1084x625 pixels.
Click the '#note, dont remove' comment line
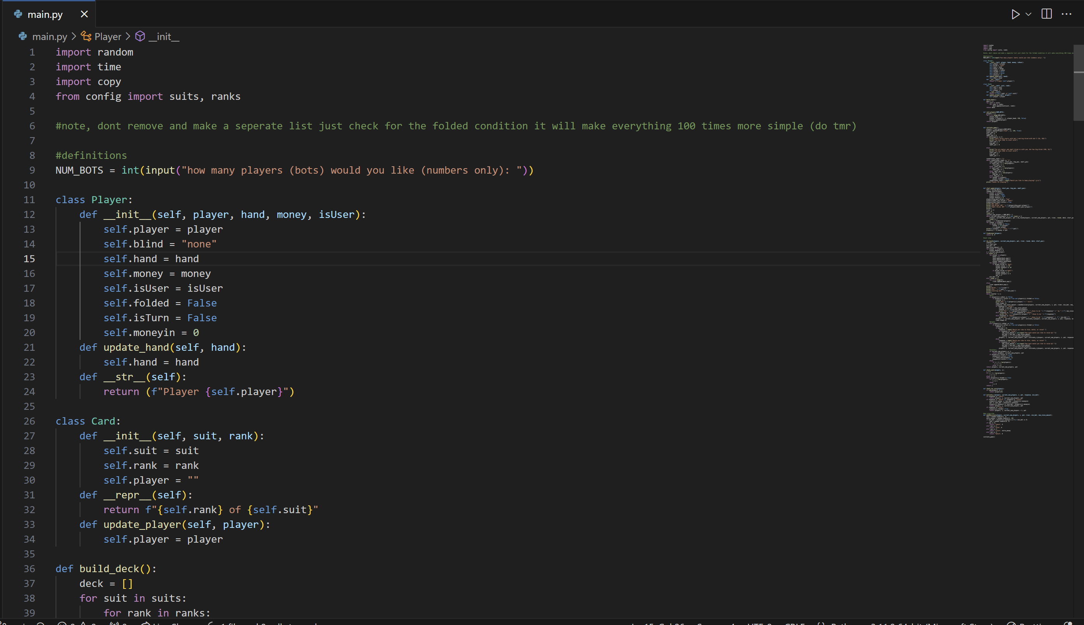456,126
